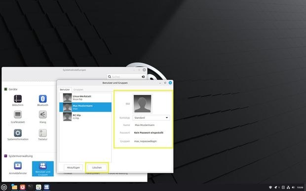Click the Systemverwaltung section heading
306x191 pixels.
click(x=21, y=156)
